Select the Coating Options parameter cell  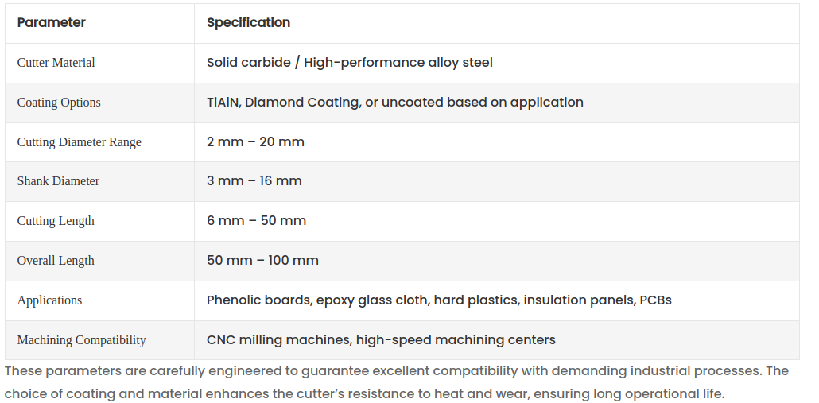59,103
